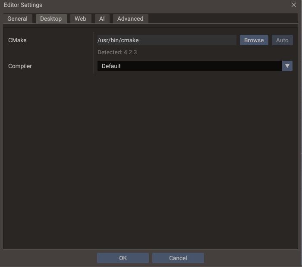Click the Auto detect CMake button
Screen dimensions: 302x267
click(x=282, y=40)
